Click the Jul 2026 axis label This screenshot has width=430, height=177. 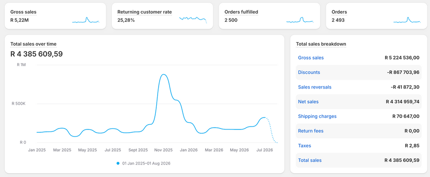(264, 150)
